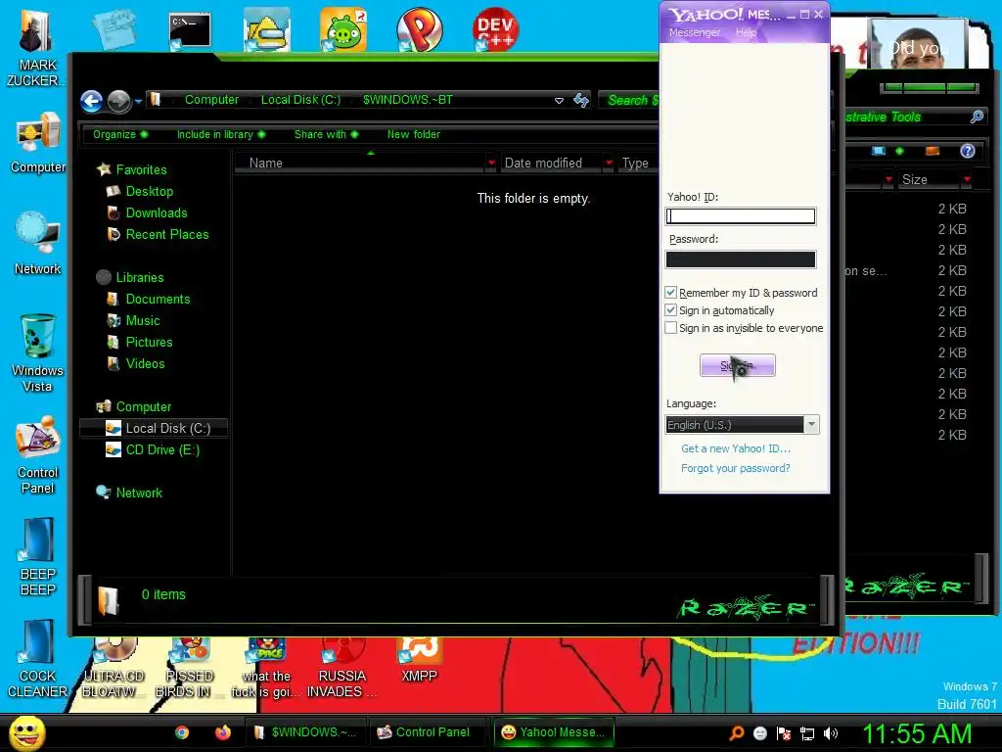Open the Name column filter dropdown arrow

(x=491, y=164)
